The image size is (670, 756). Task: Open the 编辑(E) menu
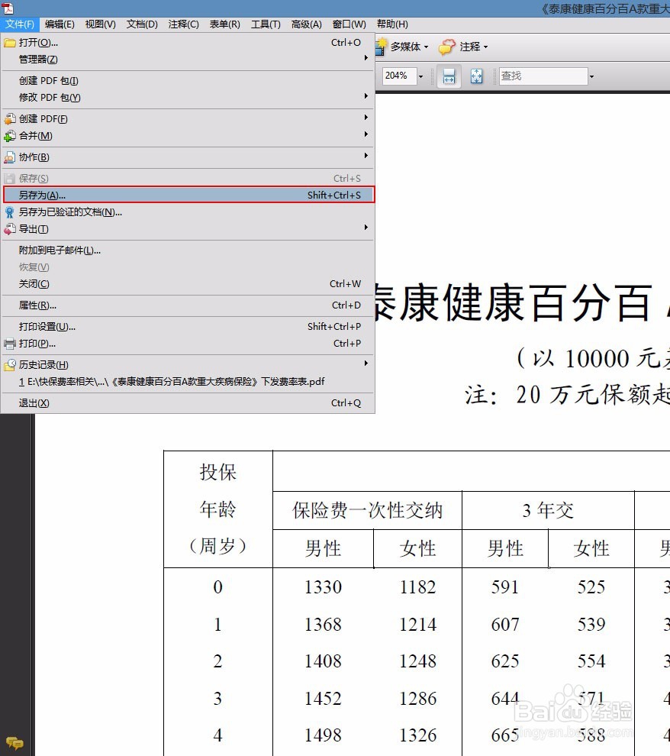tap(60, 24)
